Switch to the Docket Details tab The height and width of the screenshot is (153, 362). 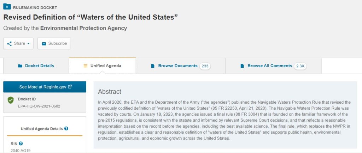pos(36,66)
